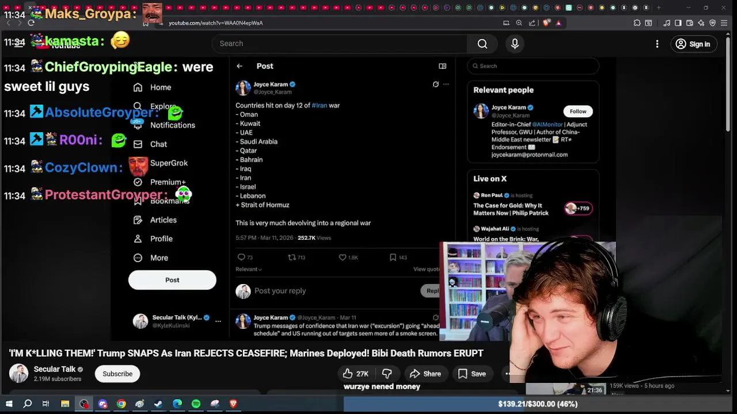Expand the Relevant replies sort dropdown

click(x=249, y=269)
